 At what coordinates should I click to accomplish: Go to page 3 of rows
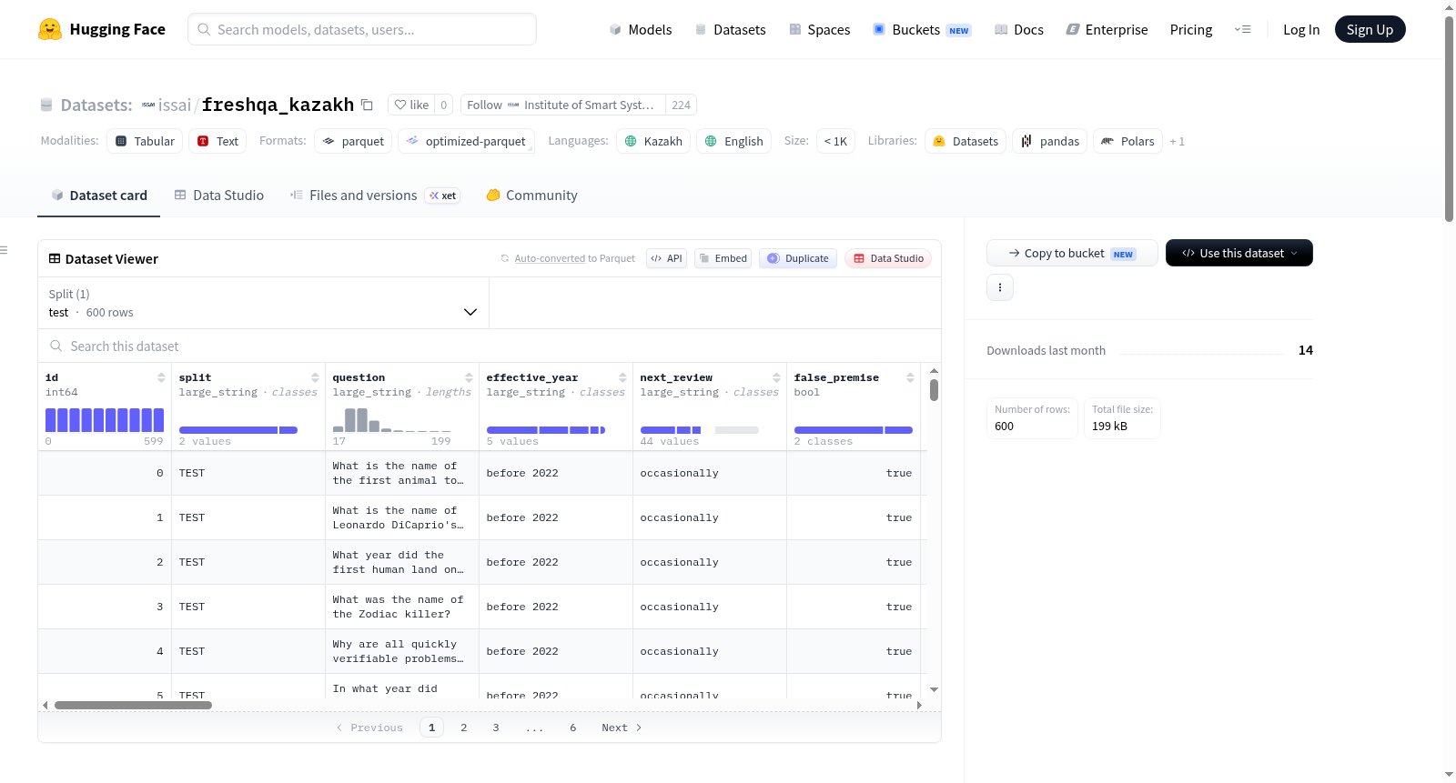point(496,728)
